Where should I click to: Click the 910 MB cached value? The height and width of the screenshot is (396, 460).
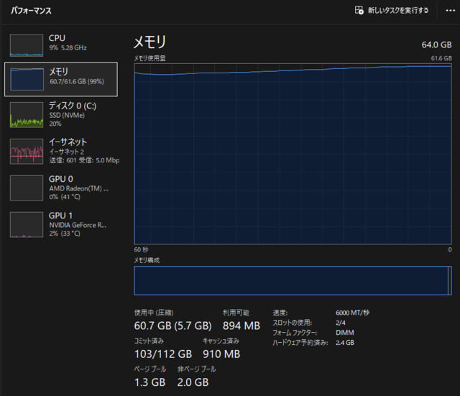click(221, 354)
